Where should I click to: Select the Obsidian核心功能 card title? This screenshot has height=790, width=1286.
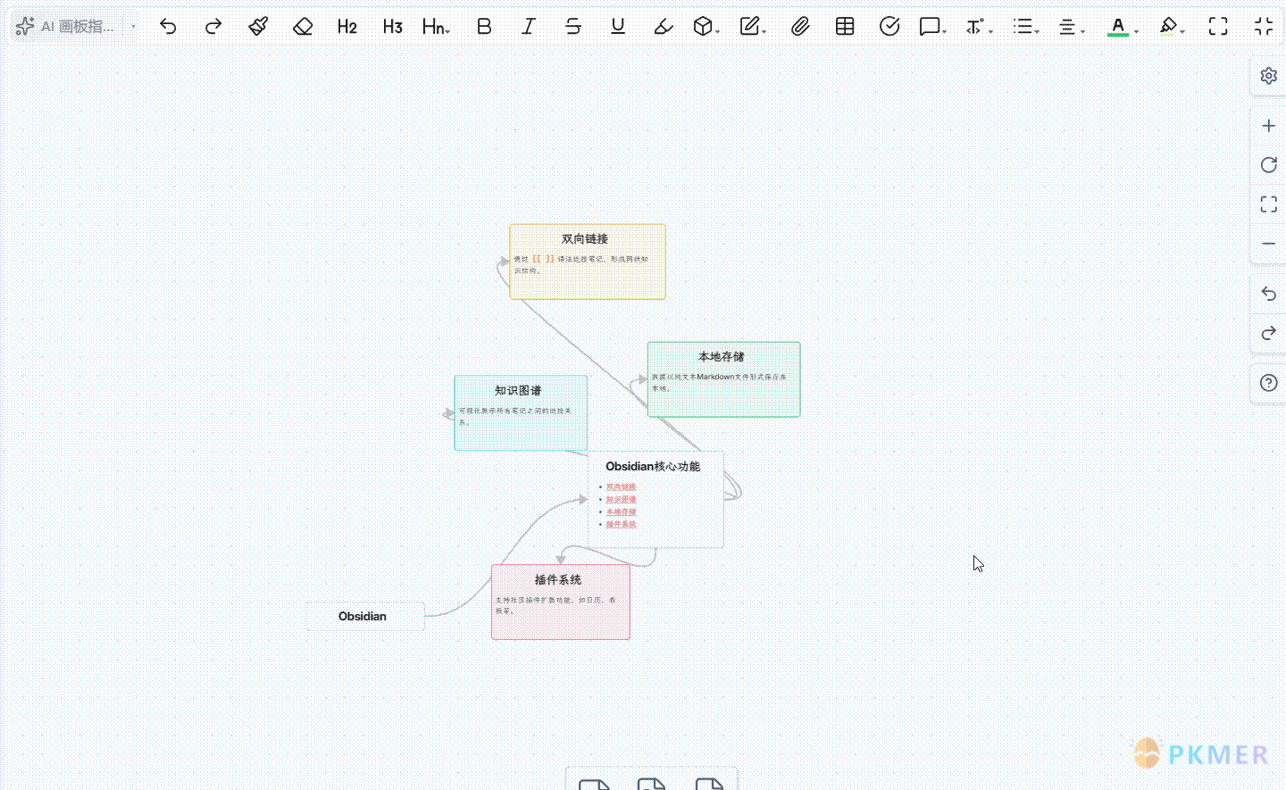pyautogui.click(x=653, y=467)
